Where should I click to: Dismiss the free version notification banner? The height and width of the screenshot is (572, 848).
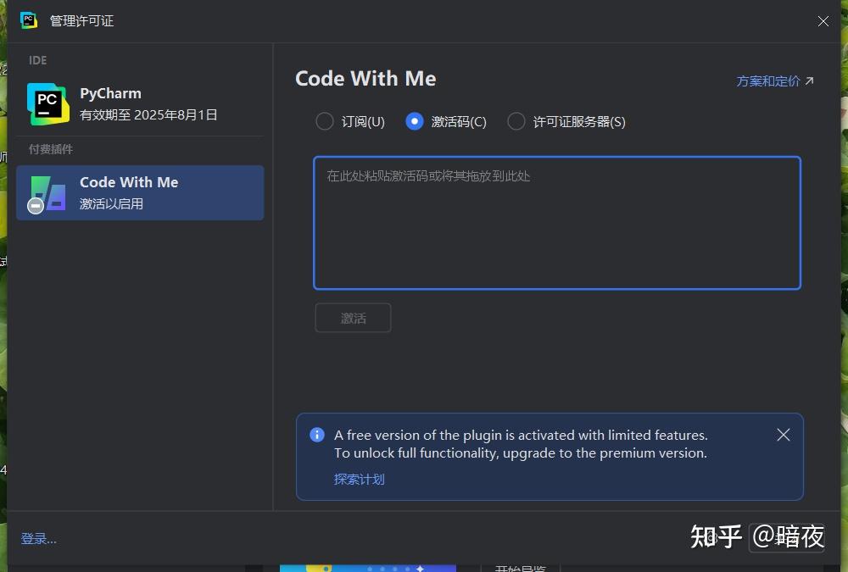[x=783, y=435]
